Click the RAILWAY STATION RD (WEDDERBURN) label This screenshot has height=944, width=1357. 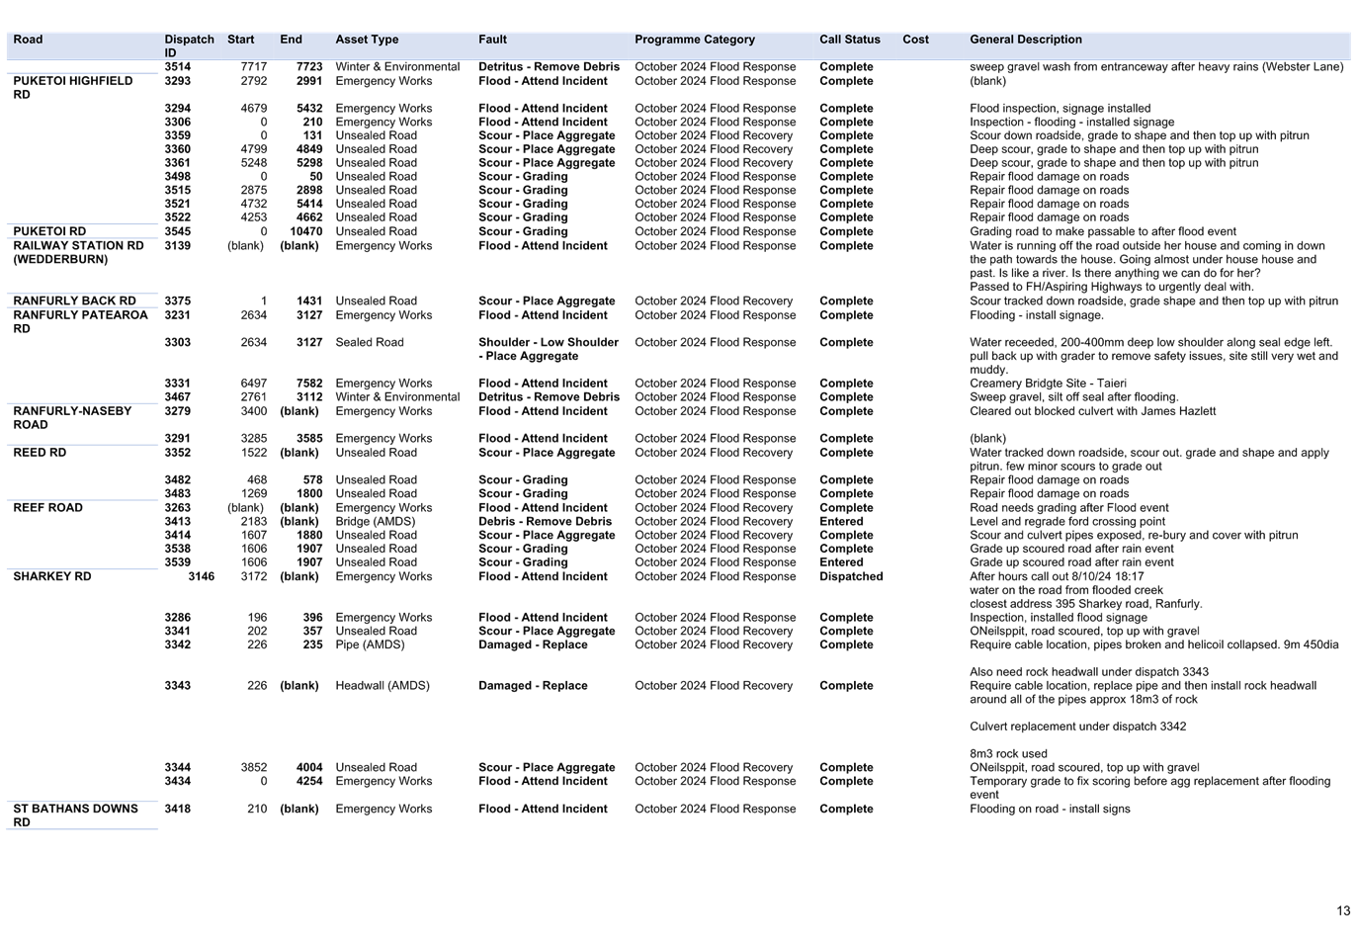tap(79, 252)
